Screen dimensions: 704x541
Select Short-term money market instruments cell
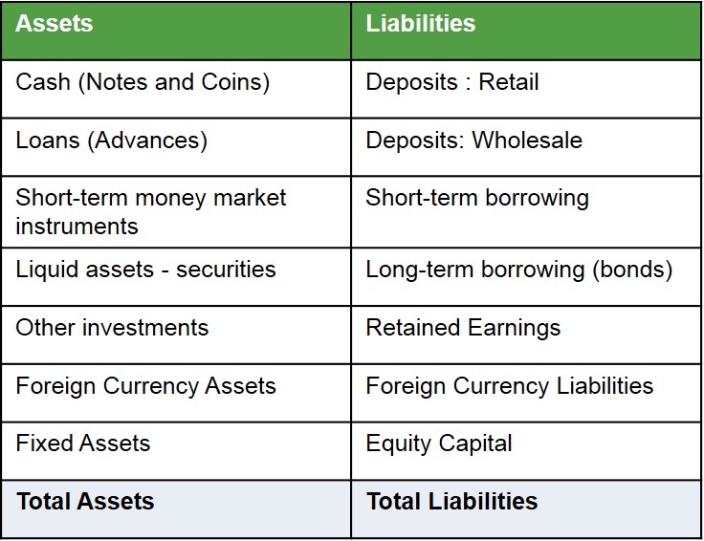[150, 212]
